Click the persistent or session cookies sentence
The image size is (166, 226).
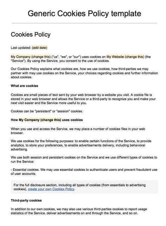47,111
